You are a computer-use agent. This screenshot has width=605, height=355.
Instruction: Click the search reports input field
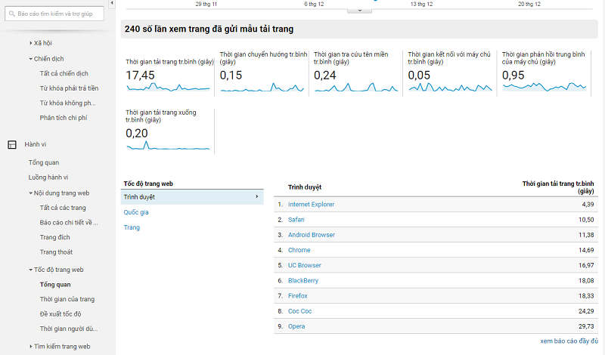coord(62,14)
